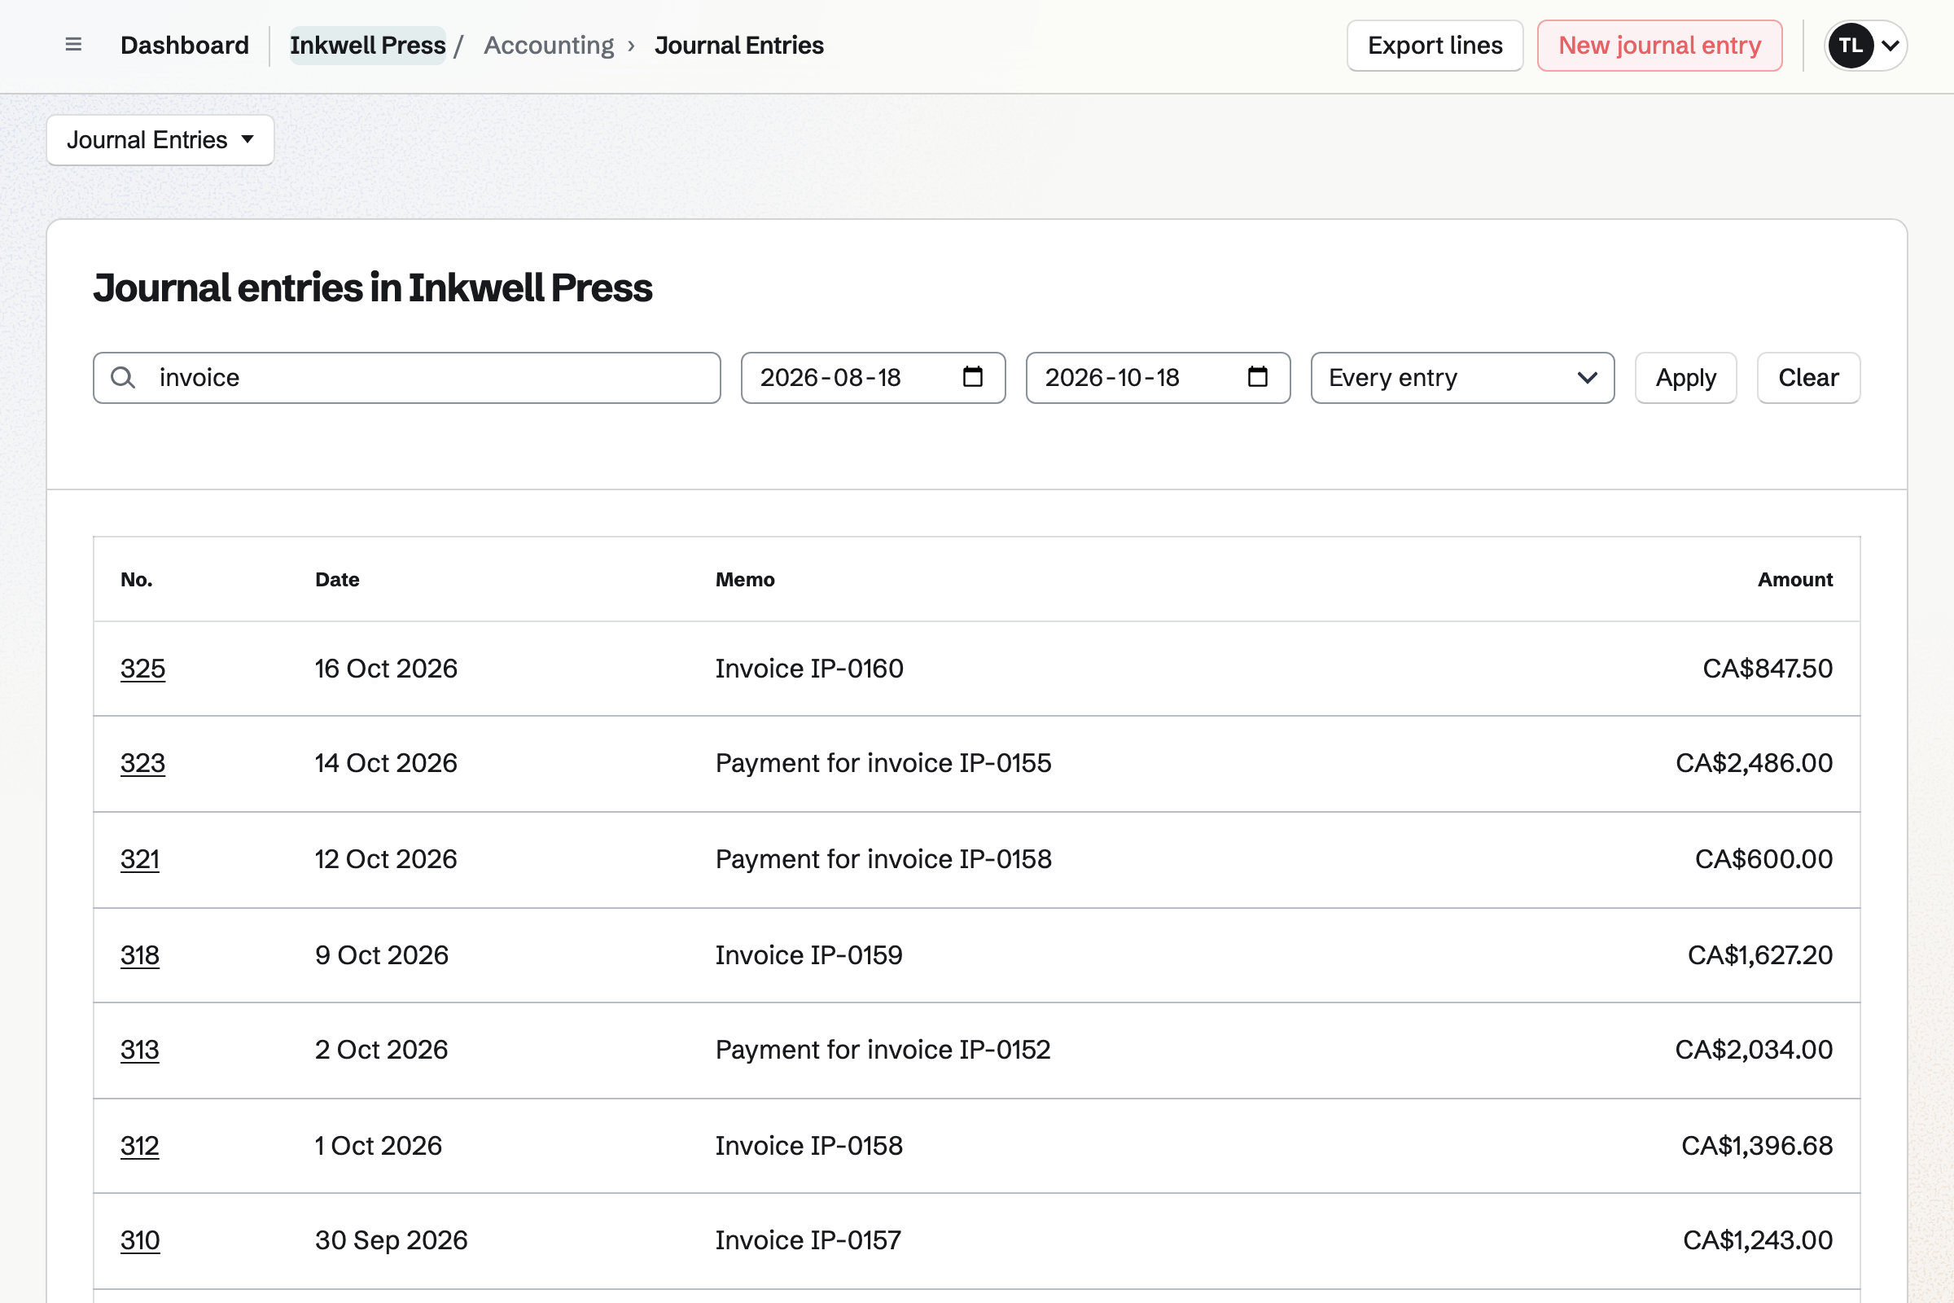
Task: Select memo Payment for invoice IP-0158
Action: pos(883,859)
